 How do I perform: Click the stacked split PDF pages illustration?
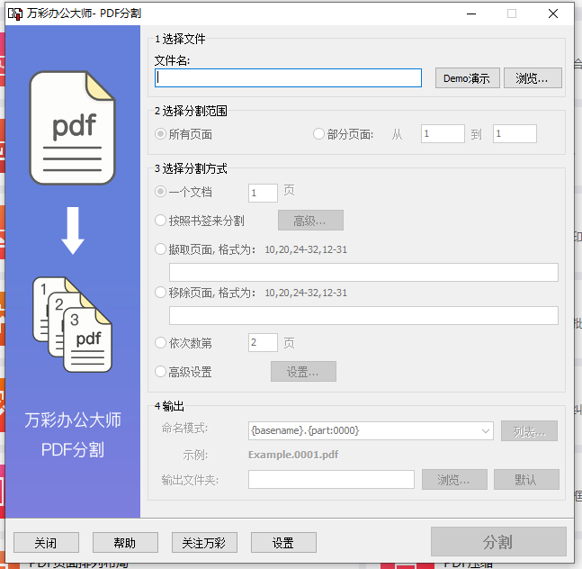click(74, 325)
